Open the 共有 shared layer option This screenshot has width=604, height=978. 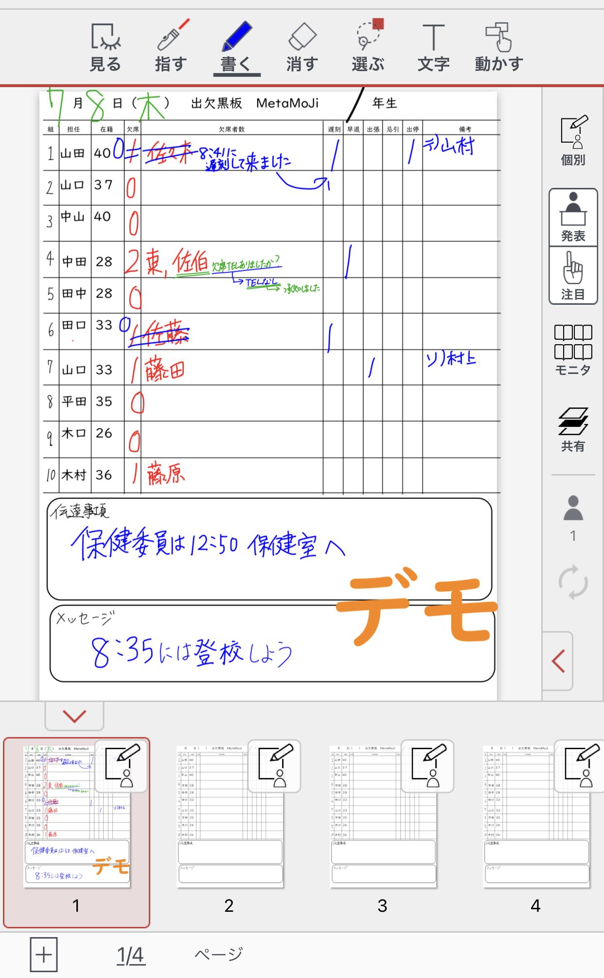(x=573, y=429)
